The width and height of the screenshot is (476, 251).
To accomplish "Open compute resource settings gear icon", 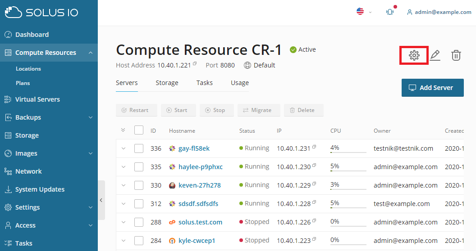I will point(414,55).
